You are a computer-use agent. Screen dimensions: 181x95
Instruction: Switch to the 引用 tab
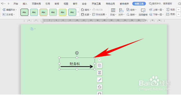47,4
